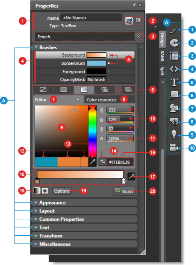This screenshot has height=265, width=196.
Task: Select the OpacityMask No brush value
Action: point(96,79)
